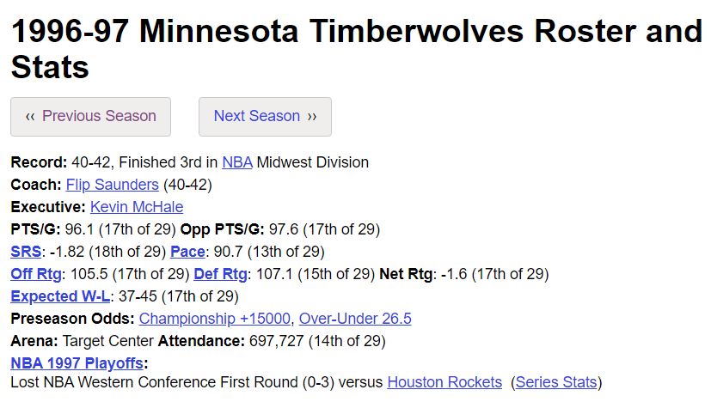This screenshot has width=711, height=408.
Task: Click the Target Center arena text
Action: click(108, 340)
